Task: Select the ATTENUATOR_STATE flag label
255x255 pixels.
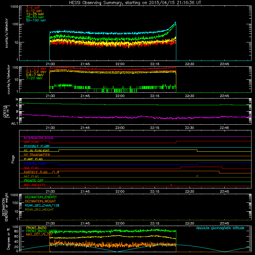Action: [39, 138]
